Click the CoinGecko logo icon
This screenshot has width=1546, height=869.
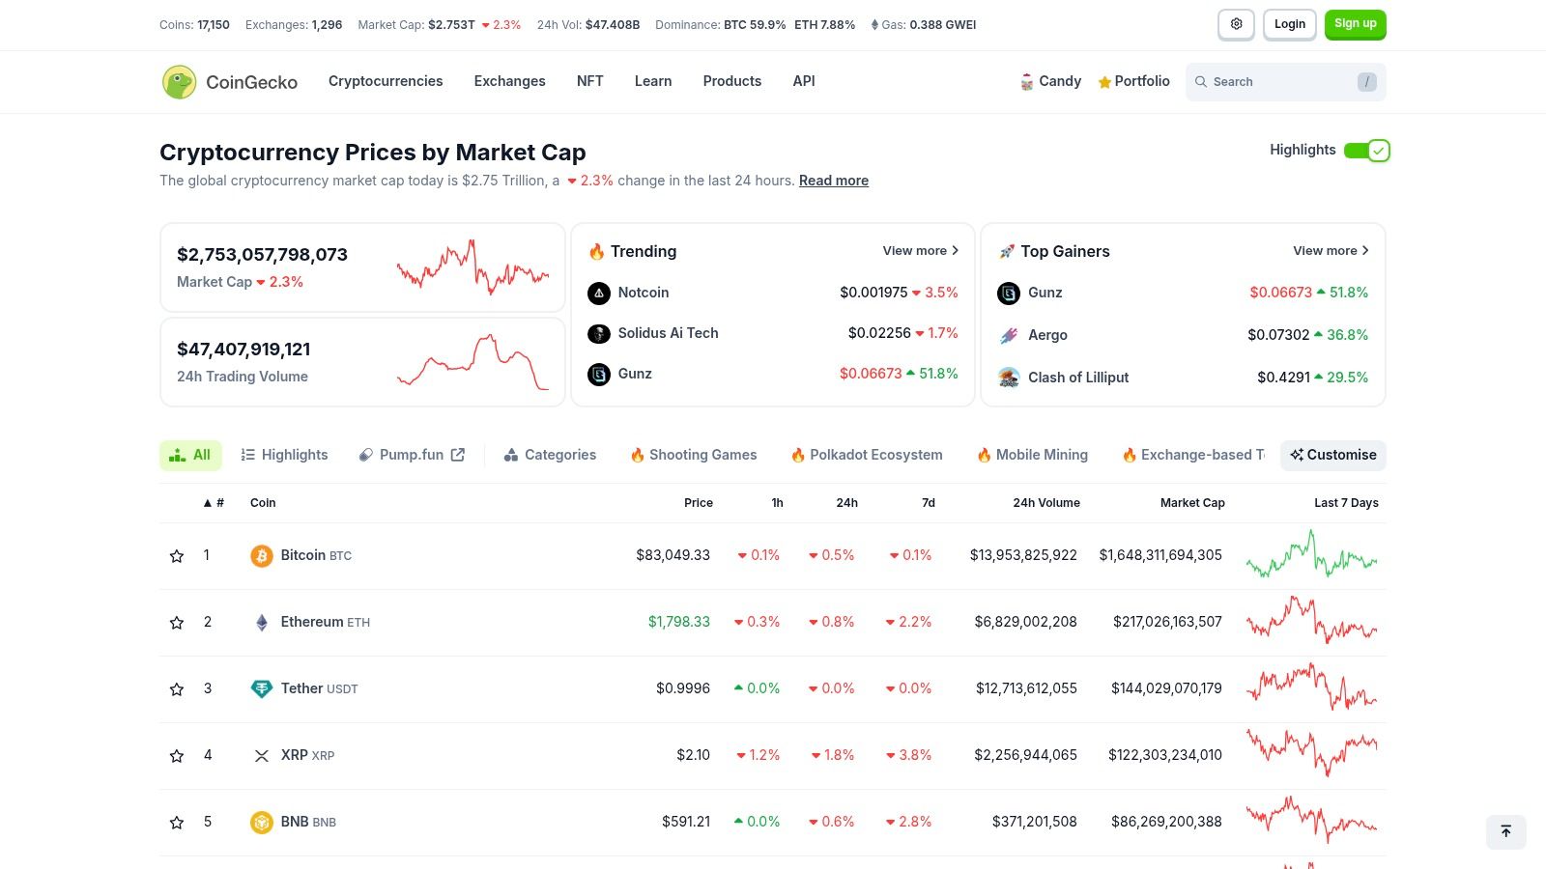pos(180,82)
